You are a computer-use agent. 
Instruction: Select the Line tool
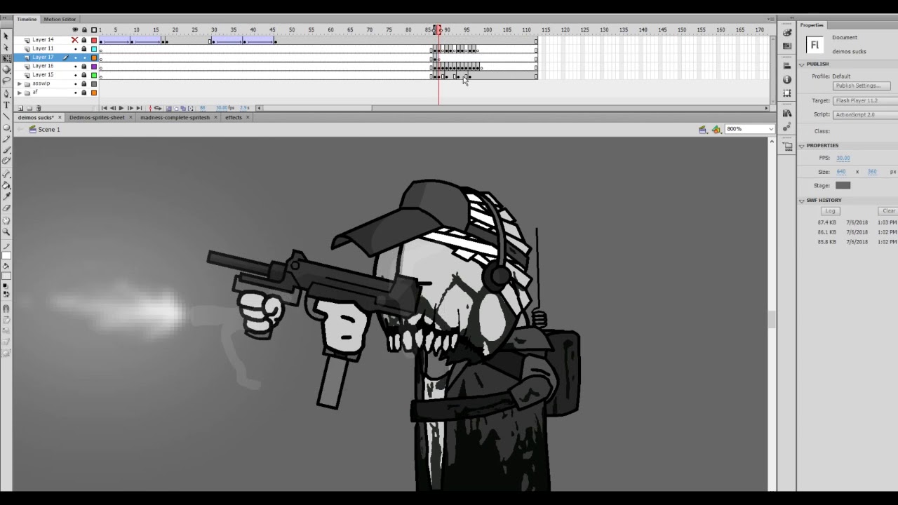pyautogui.click(x=6, y=116)
